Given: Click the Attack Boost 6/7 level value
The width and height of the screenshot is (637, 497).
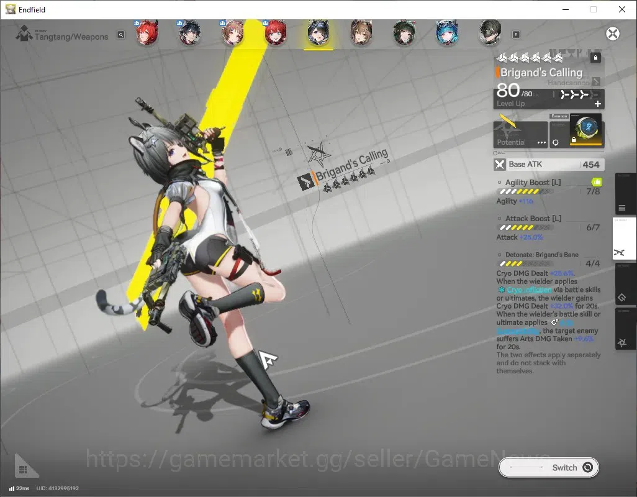Looking at the screenshot, I should [x=593, y=227].
